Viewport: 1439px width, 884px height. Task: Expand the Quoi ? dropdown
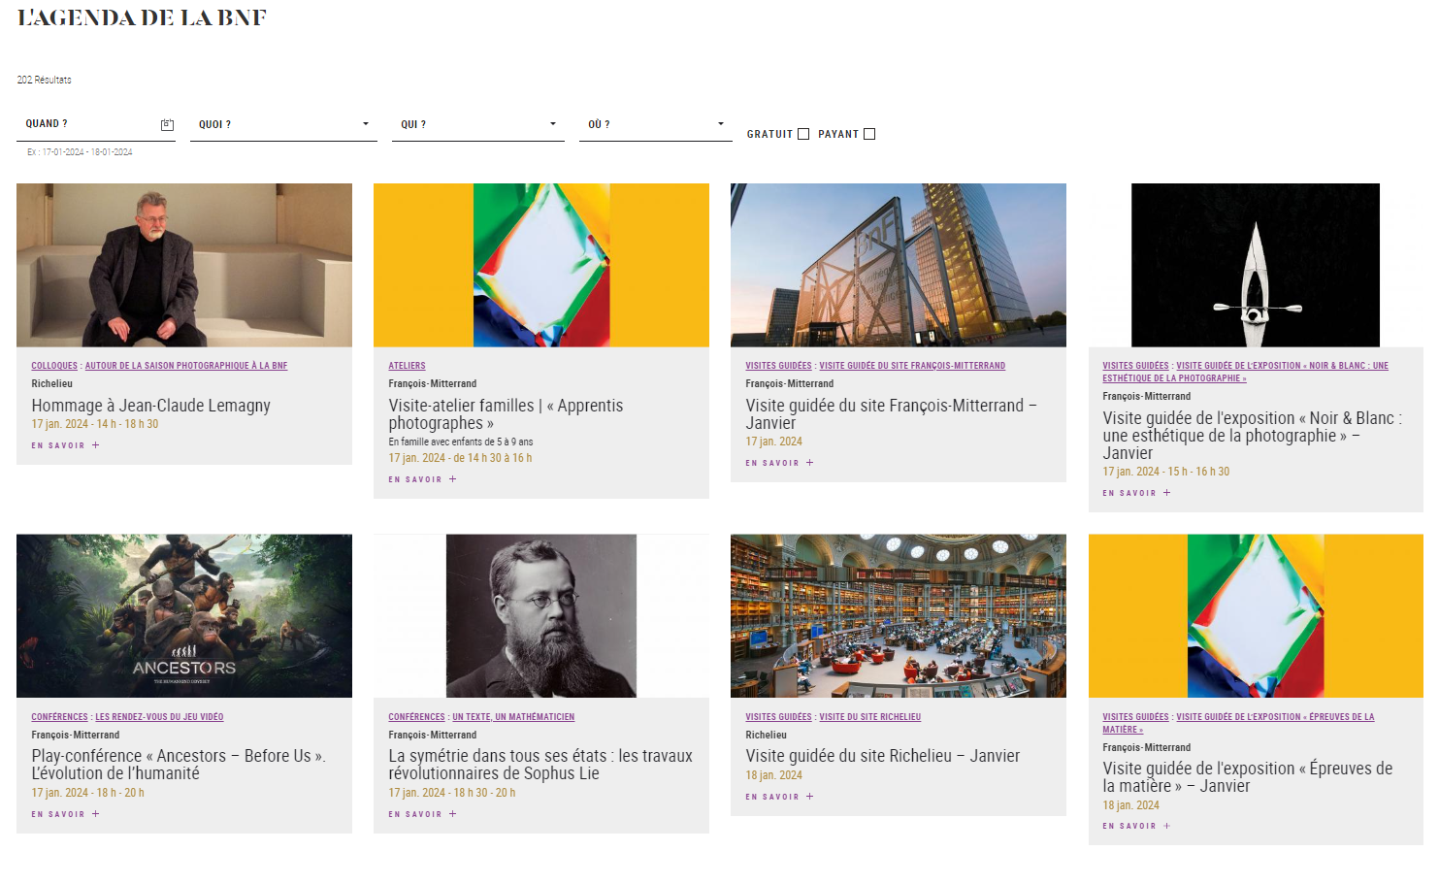[283, 124]
